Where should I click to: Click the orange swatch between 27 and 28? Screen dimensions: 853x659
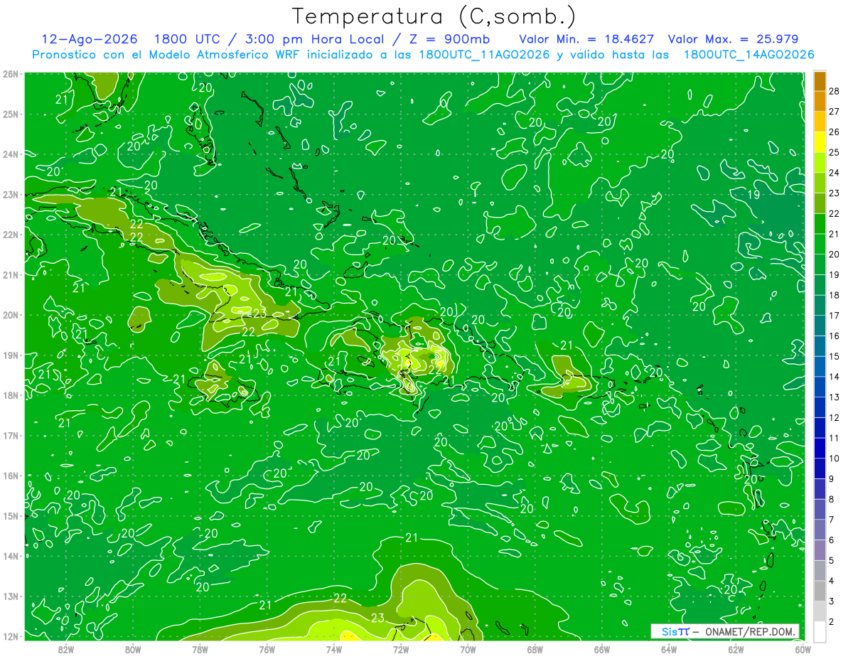click(x=820, y=102)
